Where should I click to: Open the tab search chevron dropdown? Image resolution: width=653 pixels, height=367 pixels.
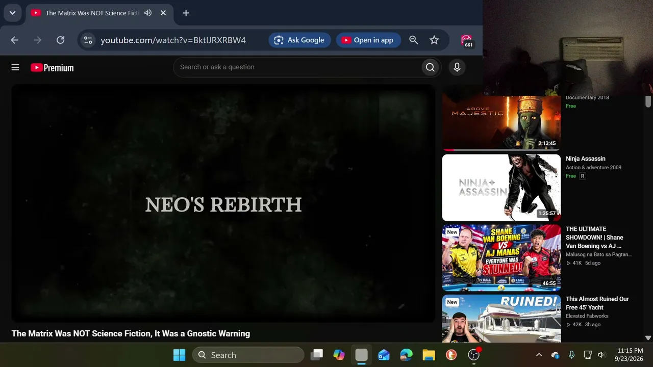tap(12, 13)
